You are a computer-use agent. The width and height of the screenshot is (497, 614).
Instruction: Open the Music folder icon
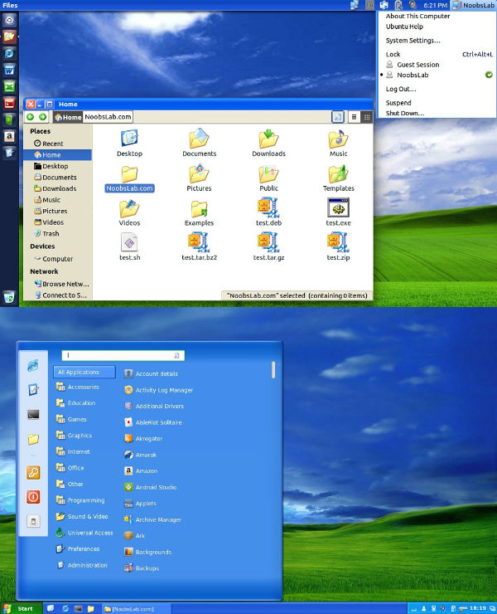[x=338, y=138]
